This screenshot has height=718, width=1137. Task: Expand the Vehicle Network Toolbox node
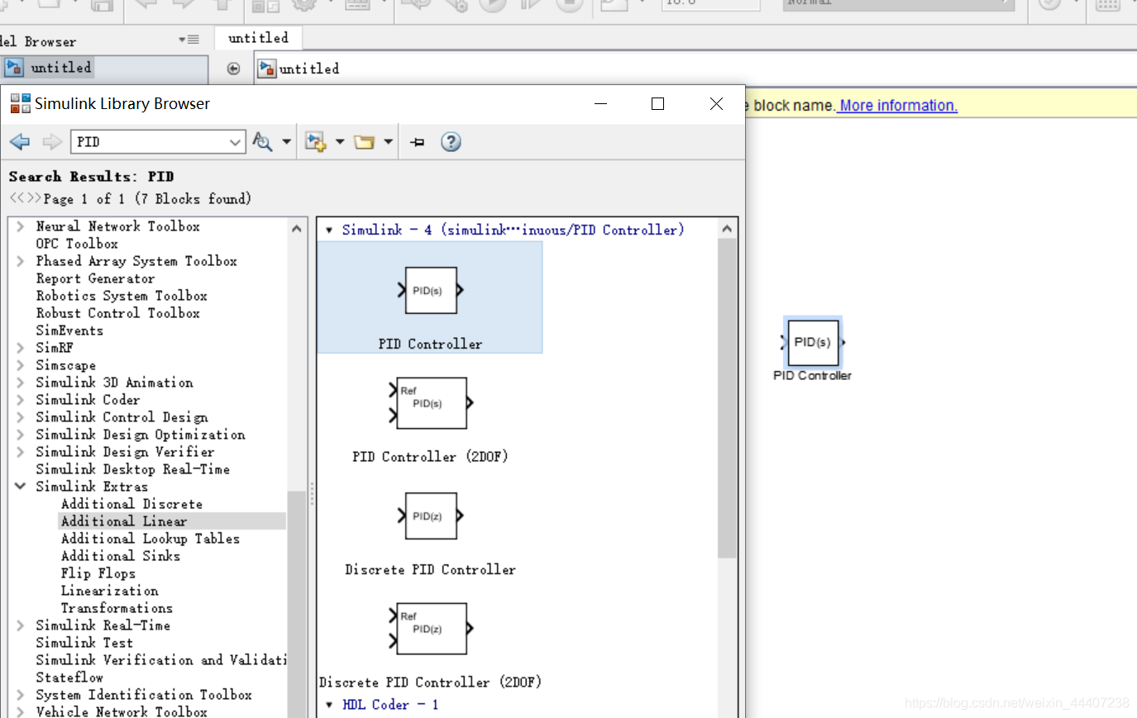pos(20,711)
